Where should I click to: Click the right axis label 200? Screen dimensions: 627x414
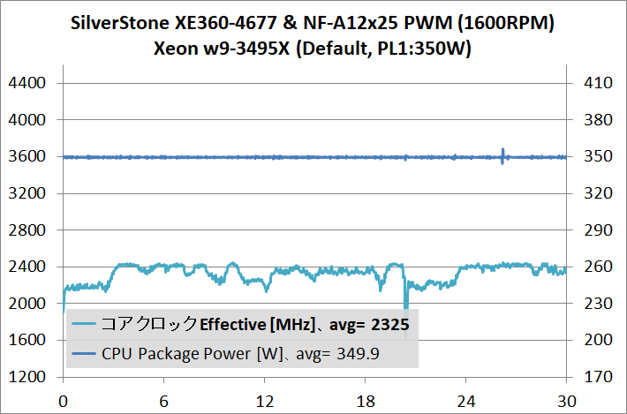coord(598,340)
